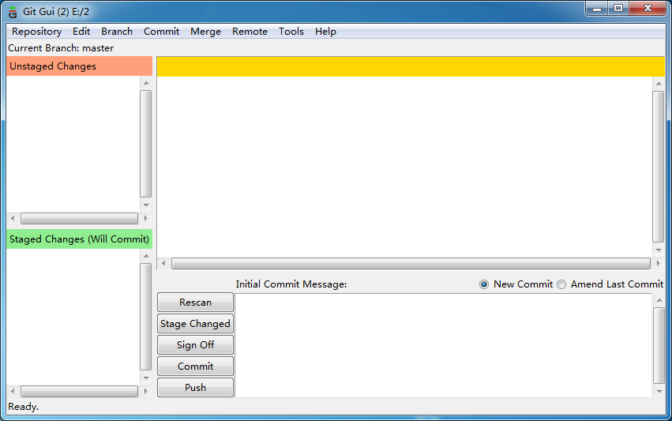Click the diff pane scroll right arrow
Screen dimensions: 672x421
click(x=659, y=263)
